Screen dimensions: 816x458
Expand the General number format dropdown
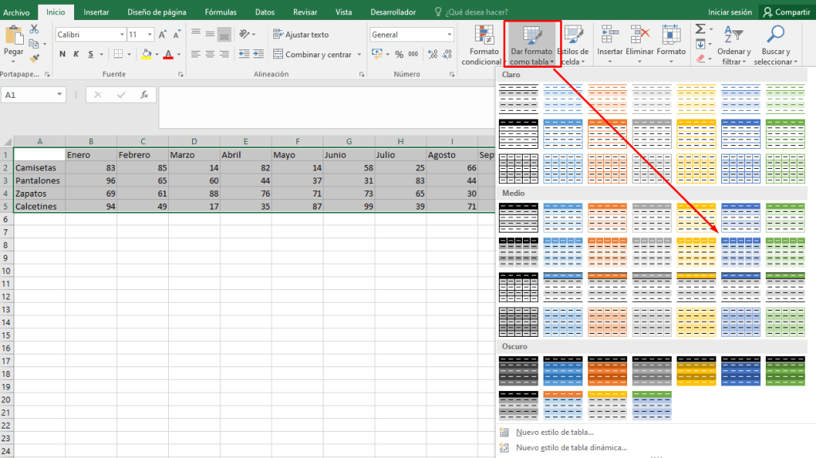[450, 34]
